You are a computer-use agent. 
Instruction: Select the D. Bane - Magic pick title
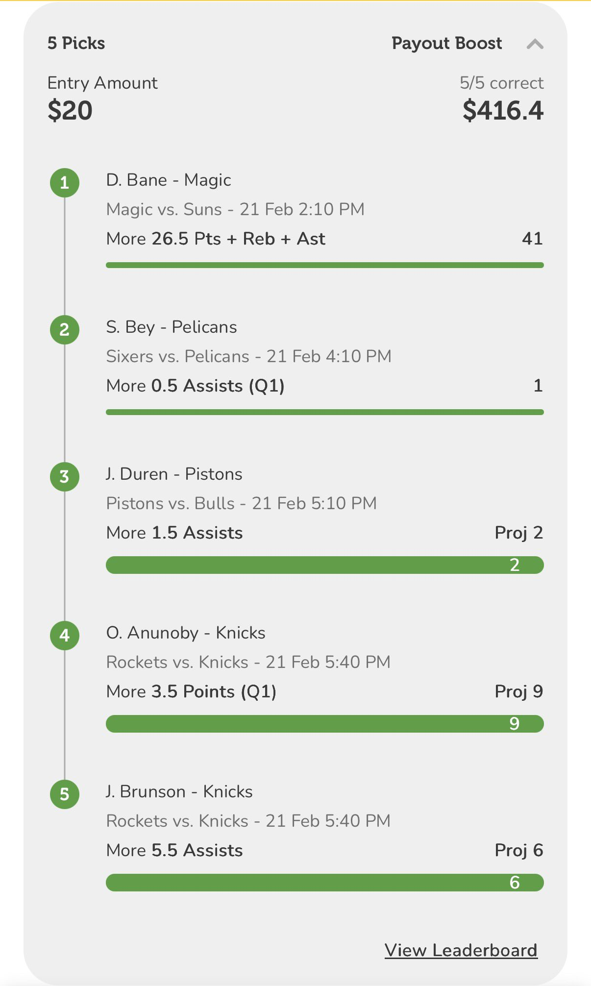click(x=169, y=180)
